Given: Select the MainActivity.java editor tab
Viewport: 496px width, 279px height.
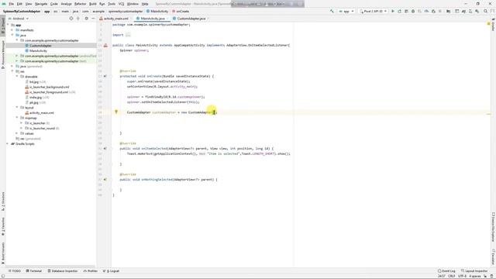Looking at the screenshot, I should [x=152, y=19].
